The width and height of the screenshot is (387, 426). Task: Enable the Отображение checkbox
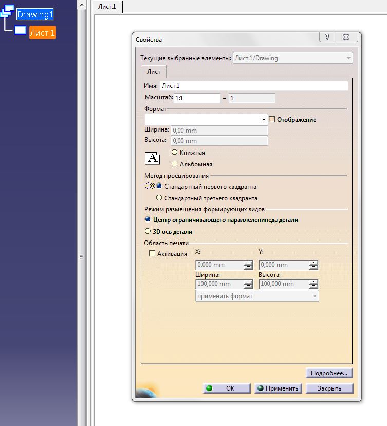(272, 119)
